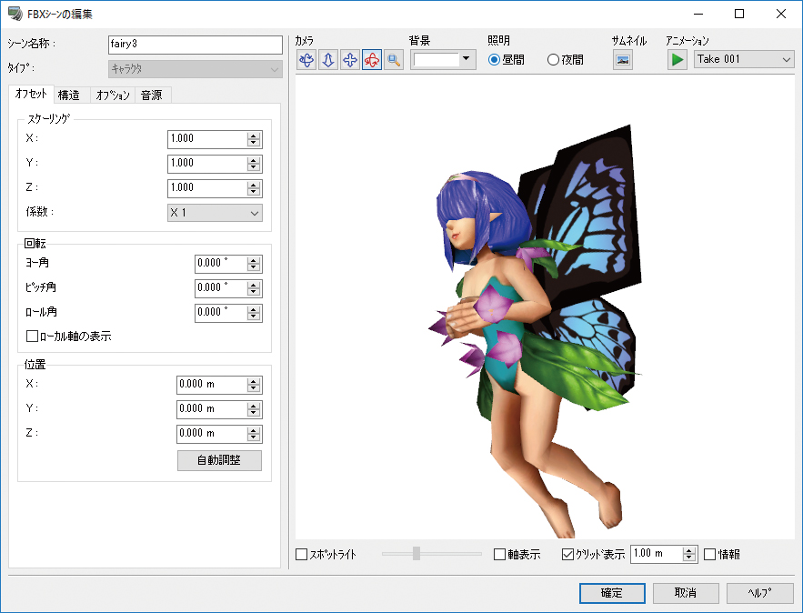Select the red camera orbit tool
This screenshot has height=613, width=803.
pos(372,60)
